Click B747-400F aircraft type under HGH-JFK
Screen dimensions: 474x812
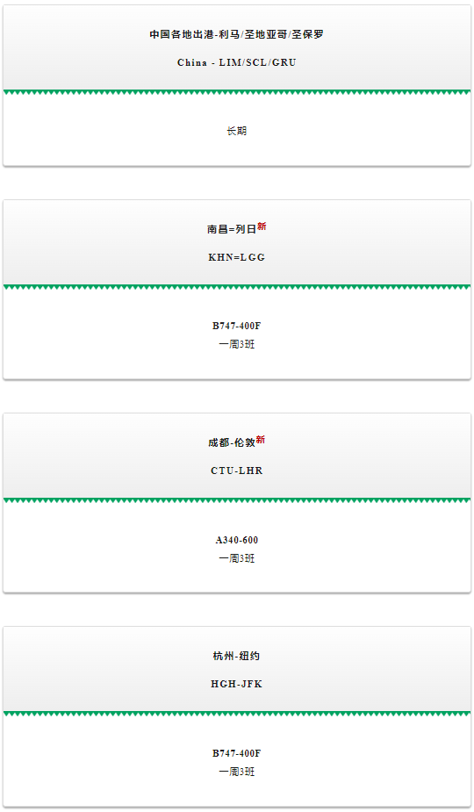pyautogui.click(x=237, y=753)
